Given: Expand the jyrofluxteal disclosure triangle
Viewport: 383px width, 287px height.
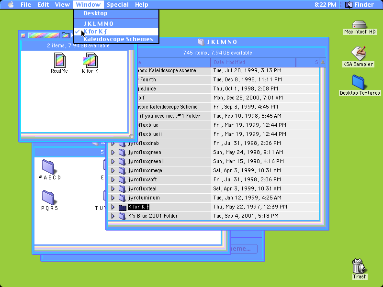Looking at the screenshot, I should click(x=113, y=188).
